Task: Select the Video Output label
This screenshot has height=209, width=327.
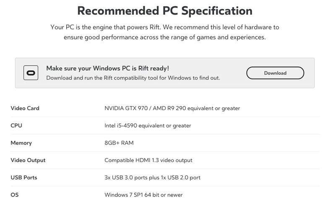Action: (x=28, y=160)
